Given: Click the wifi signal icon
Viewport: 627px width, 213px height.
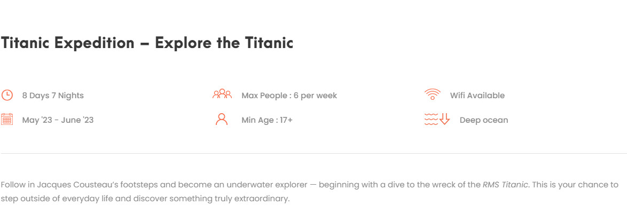Looking at the screenshot, I should [x=432, y=94].
